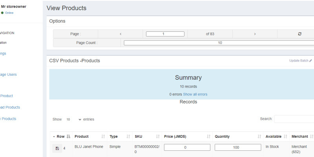Sort by Available column header
The image size is (314, 157).
click(x=273, y=137)
